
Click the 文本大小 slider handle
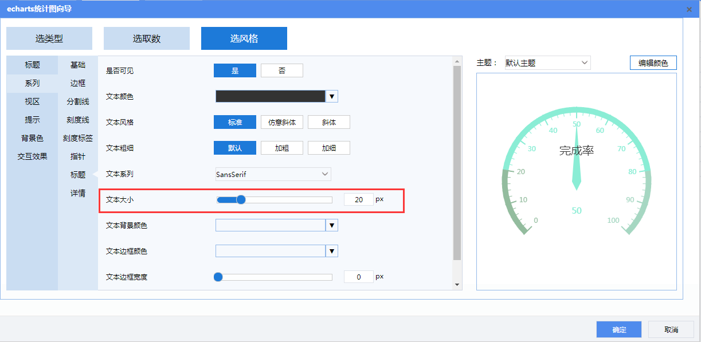241,199
